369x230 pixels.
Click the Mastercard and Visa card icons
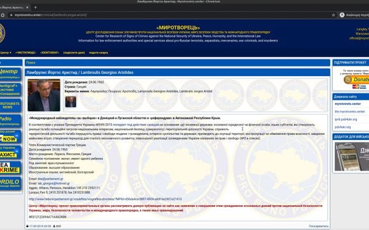[x=359, y=87]
